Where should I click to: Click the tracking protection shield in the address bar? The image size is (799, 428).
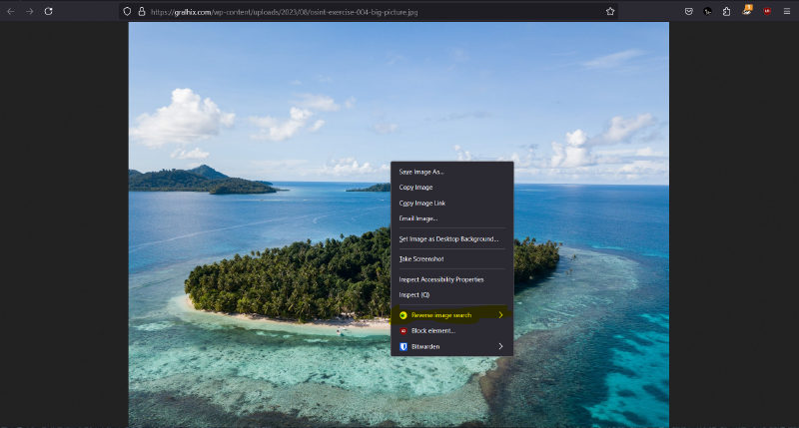[127, 11]
